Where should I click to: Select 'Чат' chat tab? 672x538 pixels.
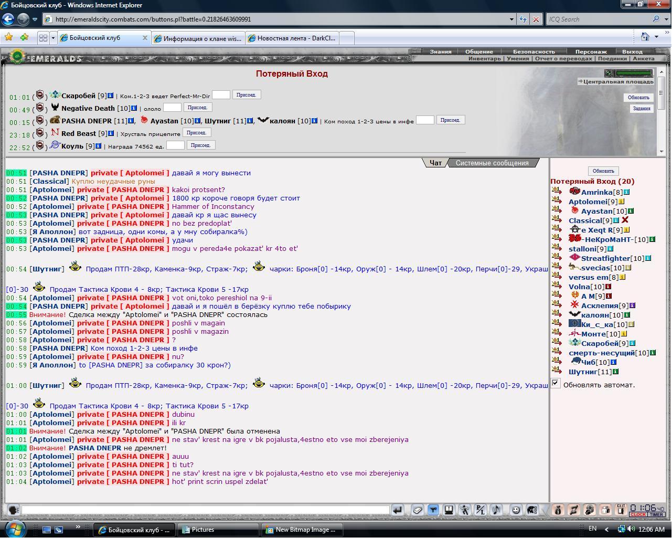(435, 163)
